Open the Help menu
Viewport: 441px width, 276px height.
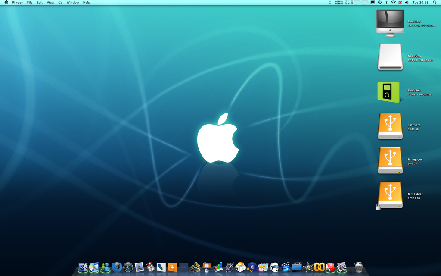87,3
